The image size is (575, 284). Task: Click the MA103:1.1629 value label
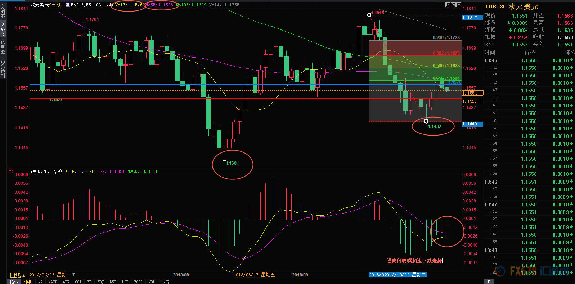(x=191, y=5)
